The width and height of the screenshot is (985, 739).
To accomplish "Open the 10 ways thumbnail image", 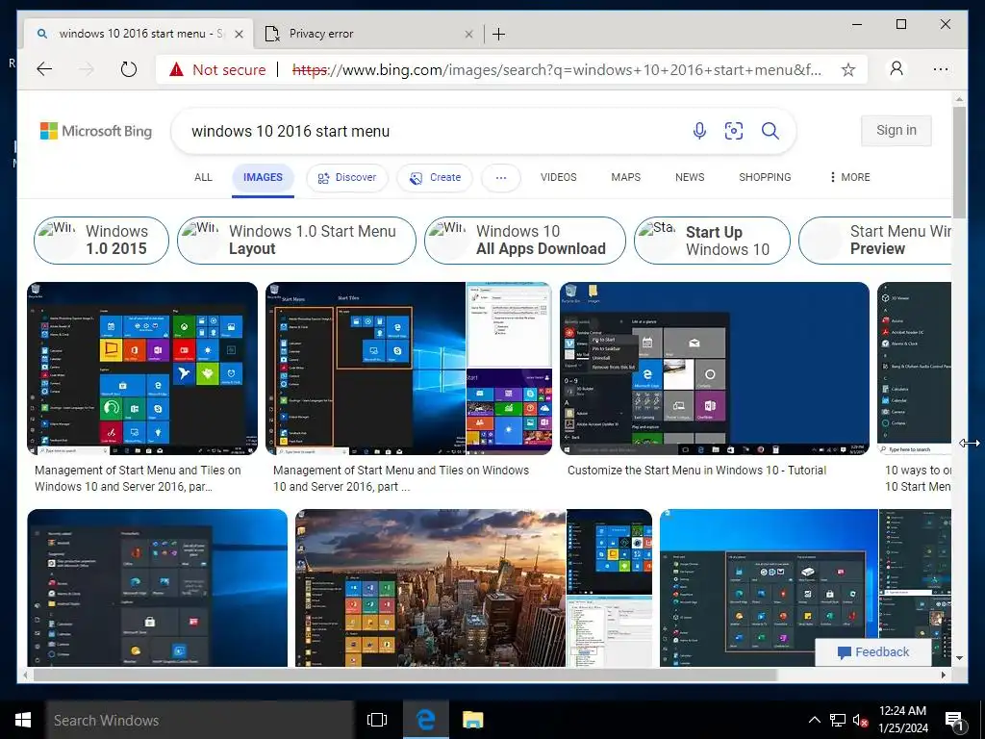I will (914, 369).
